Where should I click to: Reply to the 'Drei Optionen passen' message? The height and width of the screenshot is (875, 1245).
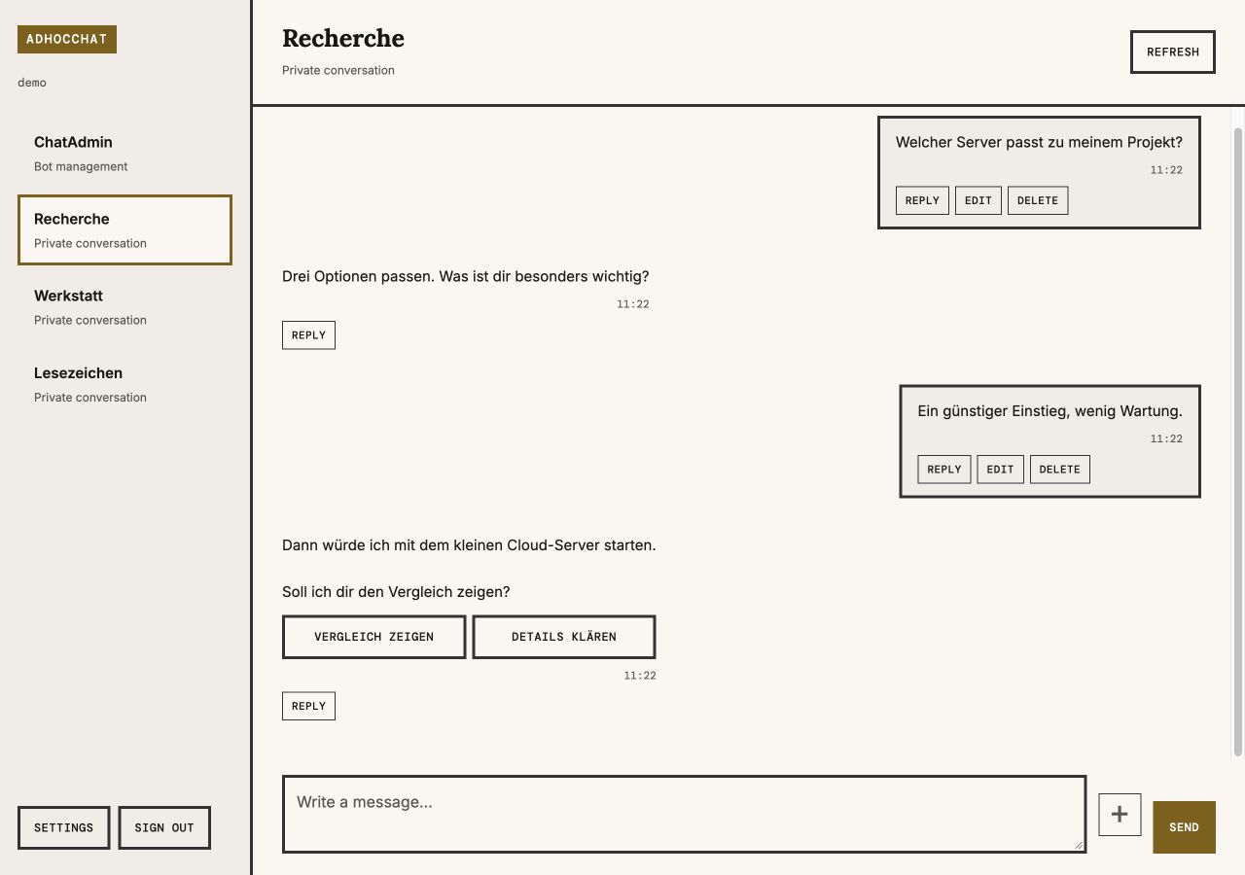[x=308, y=335]
